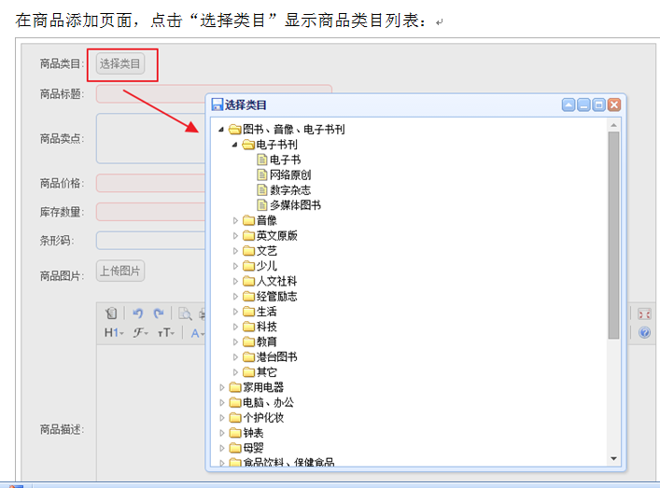The width and height of the screenshot is (660, 488).
Task: Minimize the 选择类目 dialog
Action: pos(583,105)
